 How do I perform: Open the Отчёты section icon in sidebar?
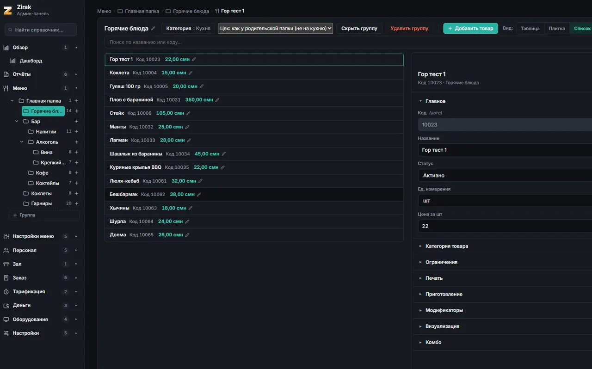pos(6,74)
